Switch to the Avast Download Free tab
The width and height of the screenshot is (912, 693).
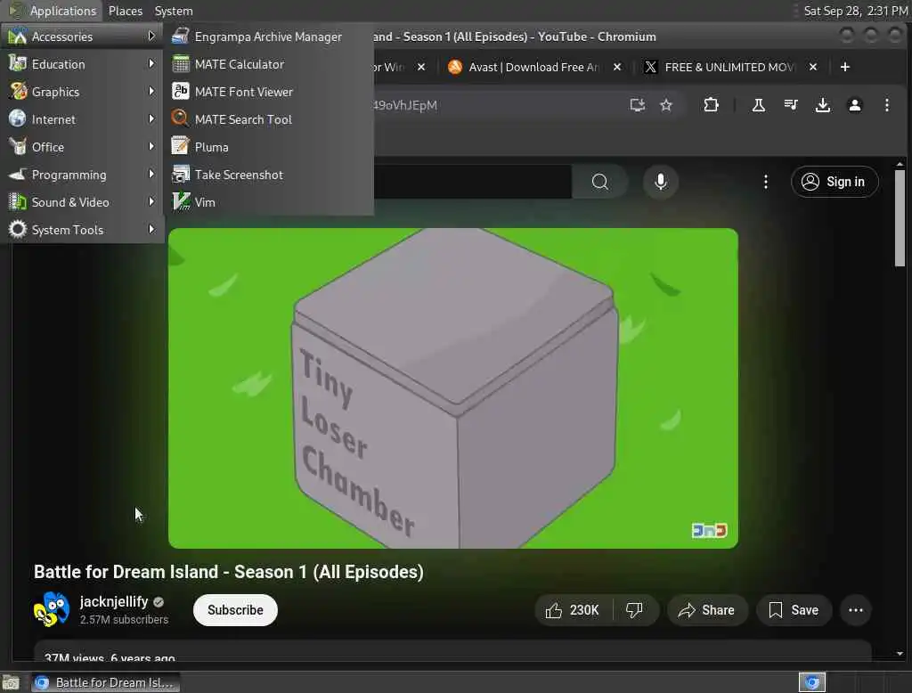(533, 67)
